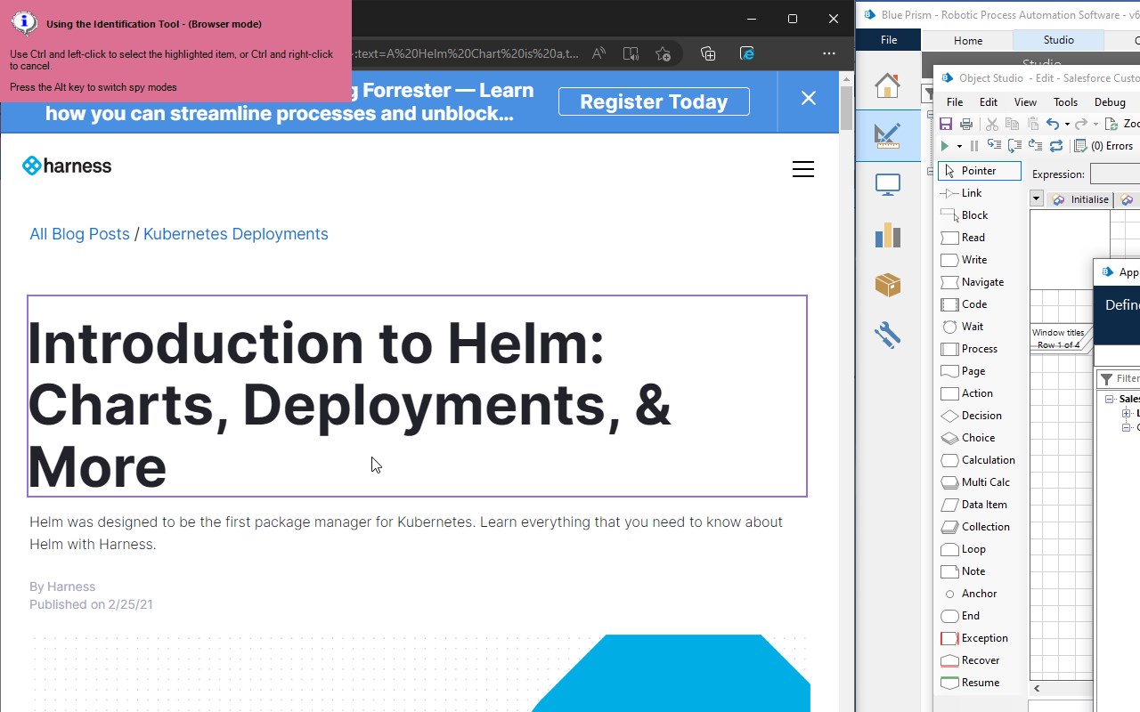This screenshot has width=1140, height=712.
Task: Open the Object Studio Edit menu
Action: (x=989, y=102)
